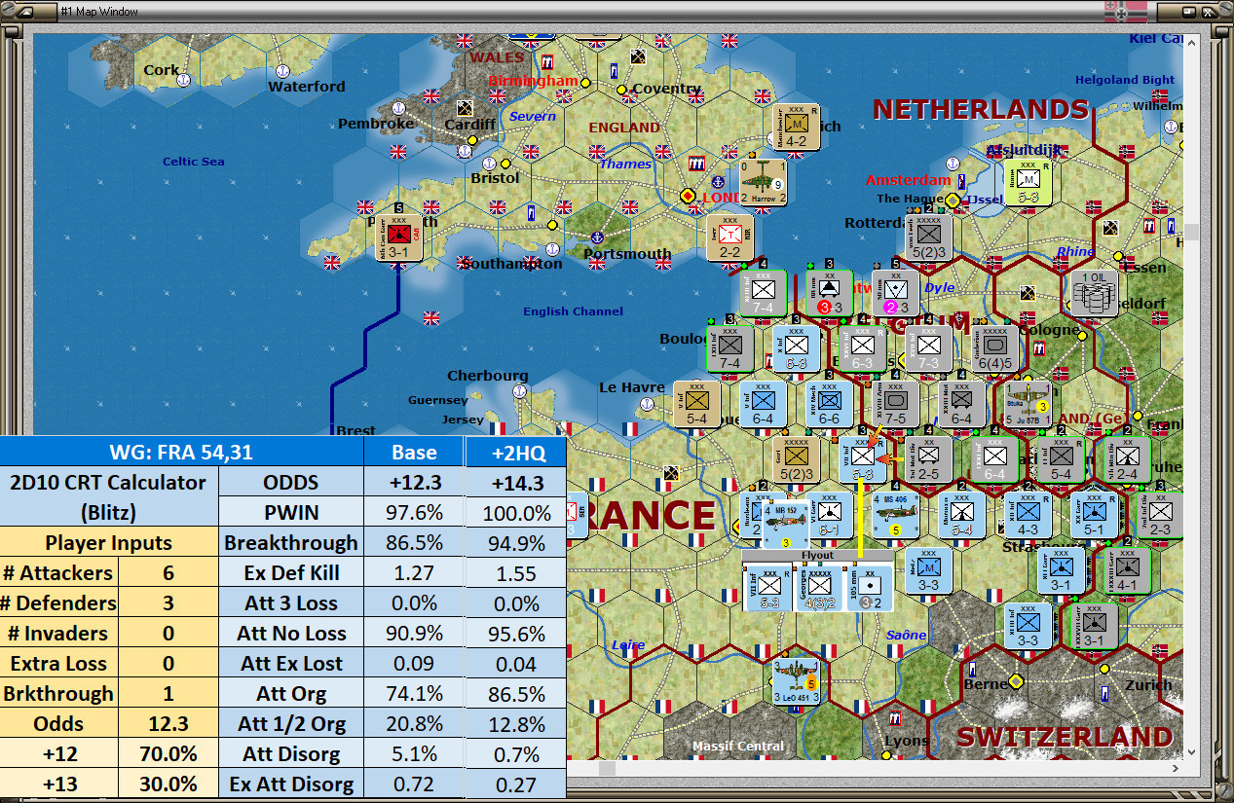Click the "Player Inputs" heading

[x=109, y=543]
